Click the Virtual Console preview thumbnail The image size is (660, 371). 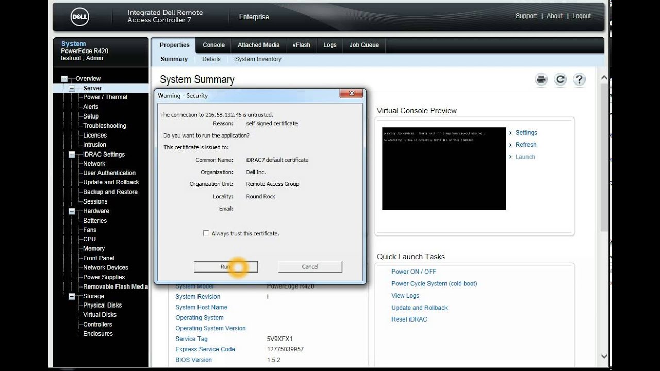click(444, 168)
